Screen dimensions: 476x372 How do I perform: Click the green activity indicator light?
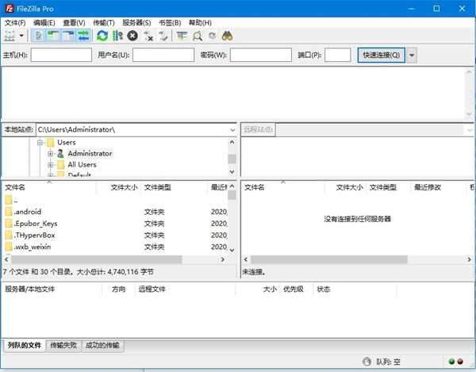[x=451, y=362]
